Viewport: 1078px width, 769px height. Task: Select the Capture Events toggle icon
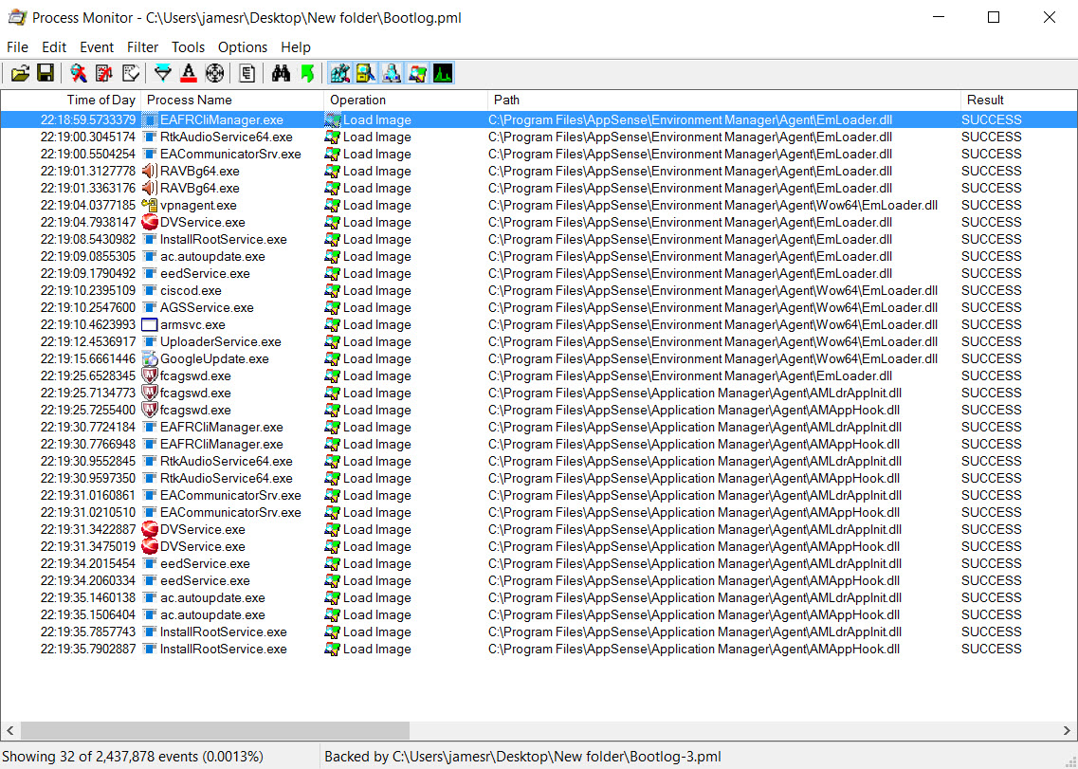click(79, 72)
